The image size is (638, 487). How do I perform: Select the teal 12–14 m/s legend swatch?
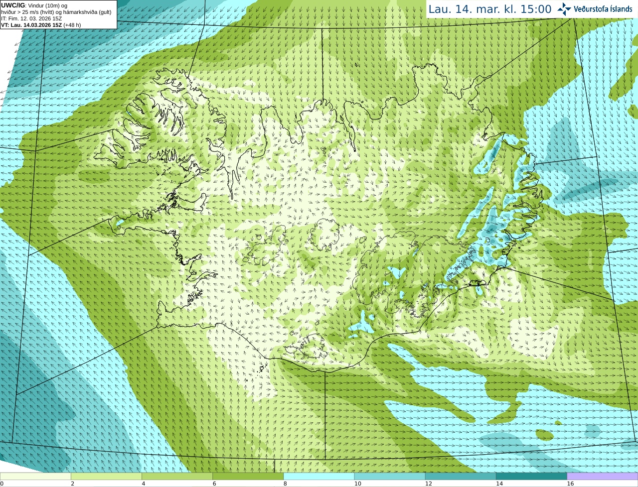coord(461,476)
